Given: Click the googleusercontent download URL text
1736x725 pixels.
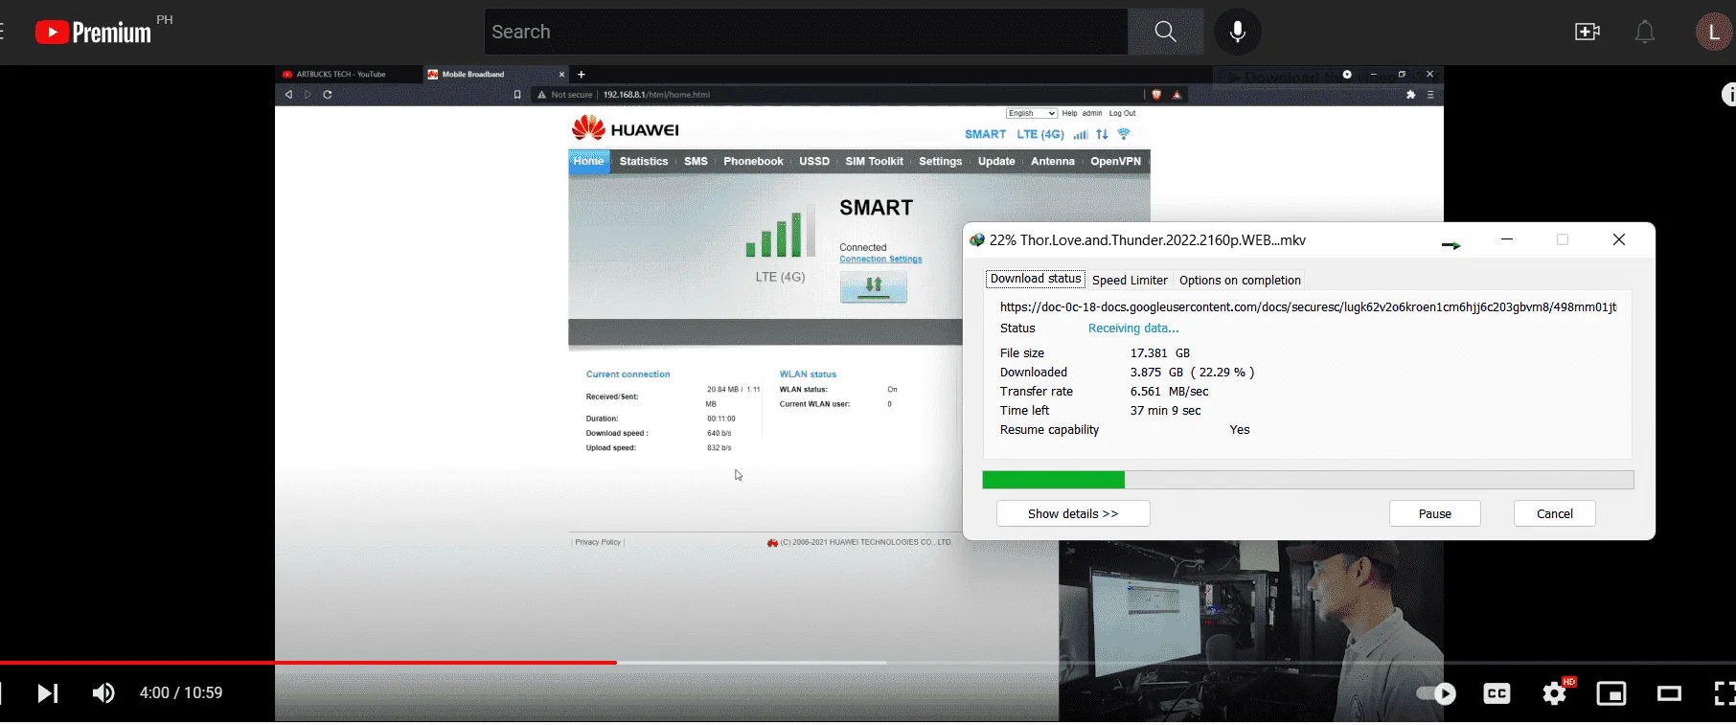Looking at the screenshot, I should (x=1309, y=307).
